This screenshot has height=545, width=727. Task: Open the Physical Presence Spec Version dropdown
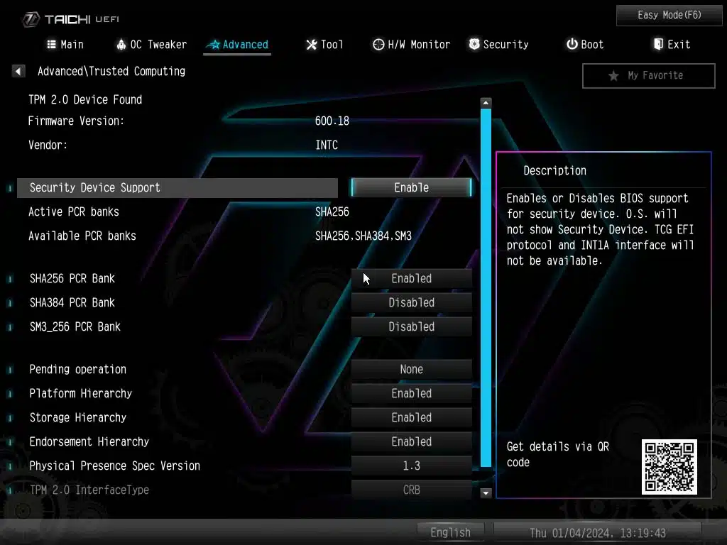tap(411, 466)
